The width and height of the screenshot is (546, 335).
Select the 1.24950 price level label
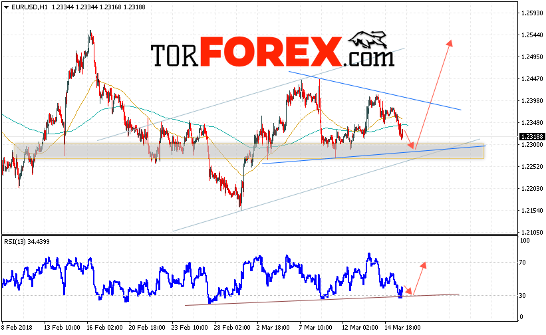coord(532,57)
